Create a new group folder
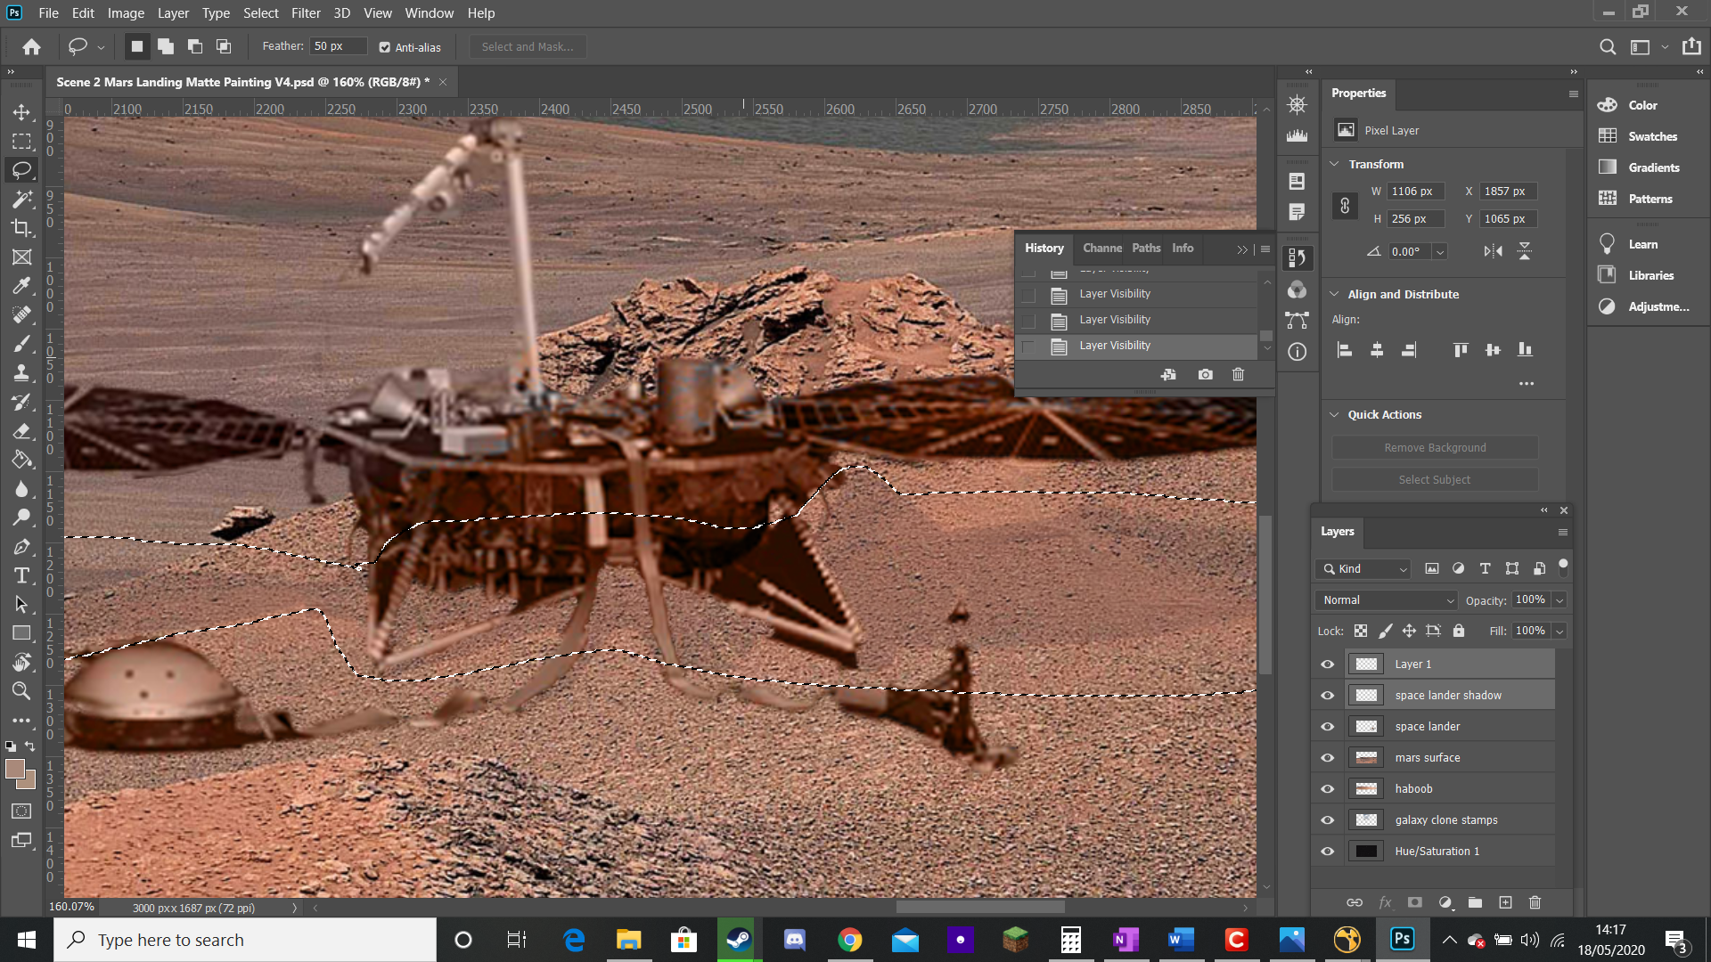Image resolution: width=1711 pixels, height=962 pixels. coord(1475,902)
